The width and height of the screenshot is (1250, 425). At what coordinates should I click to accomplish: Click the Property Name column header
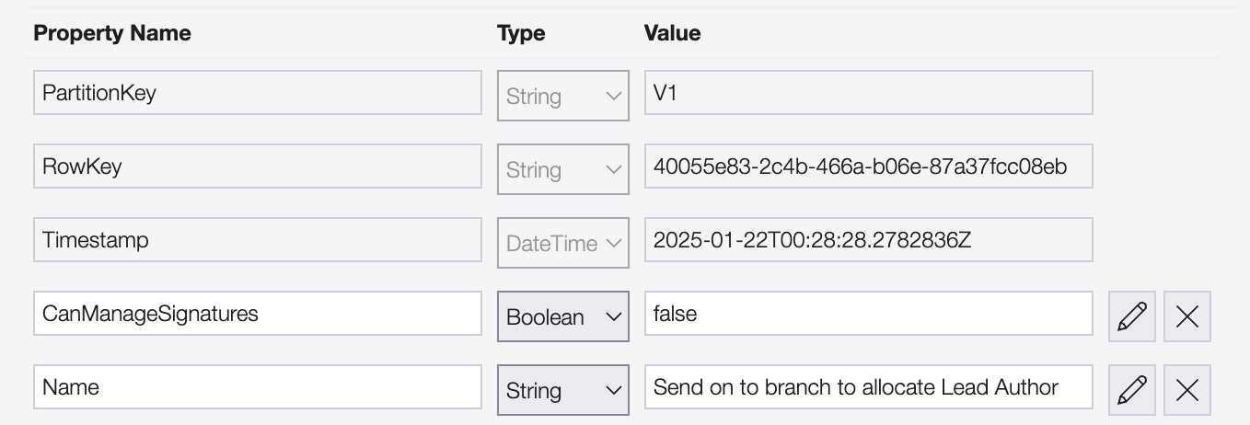[x=112, y=33]
